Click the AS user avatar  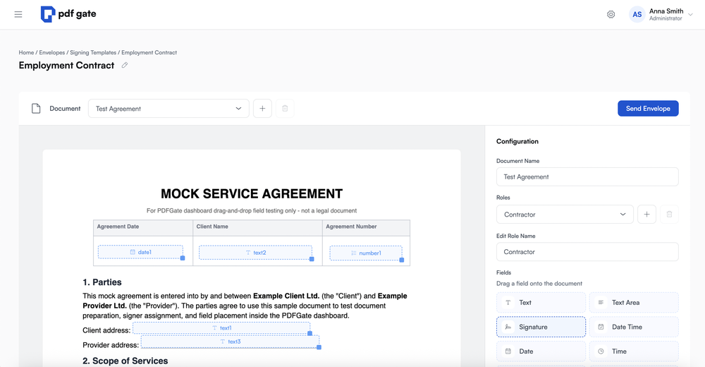pyautogui.click(x=637, y=14)
